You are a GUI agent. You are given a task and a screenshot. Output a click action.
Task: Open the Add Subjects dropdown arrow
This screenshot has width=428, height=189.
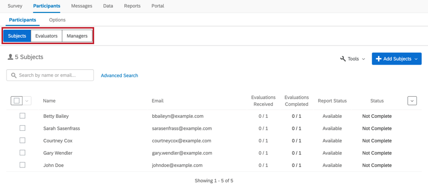click(x=416, y=59)
